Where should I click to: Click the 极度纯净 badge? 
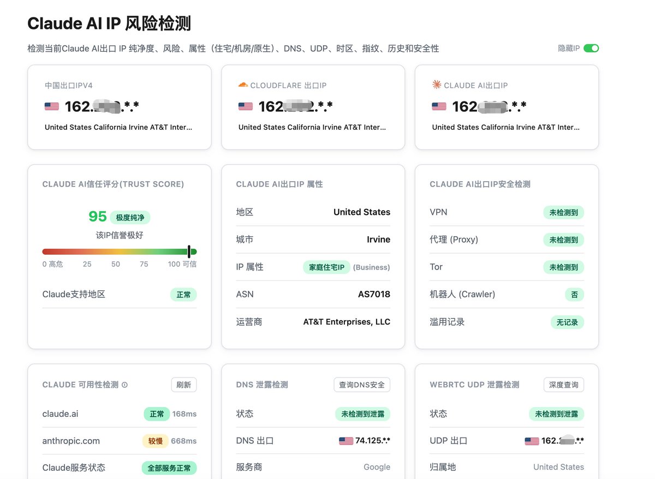(130, 218)
